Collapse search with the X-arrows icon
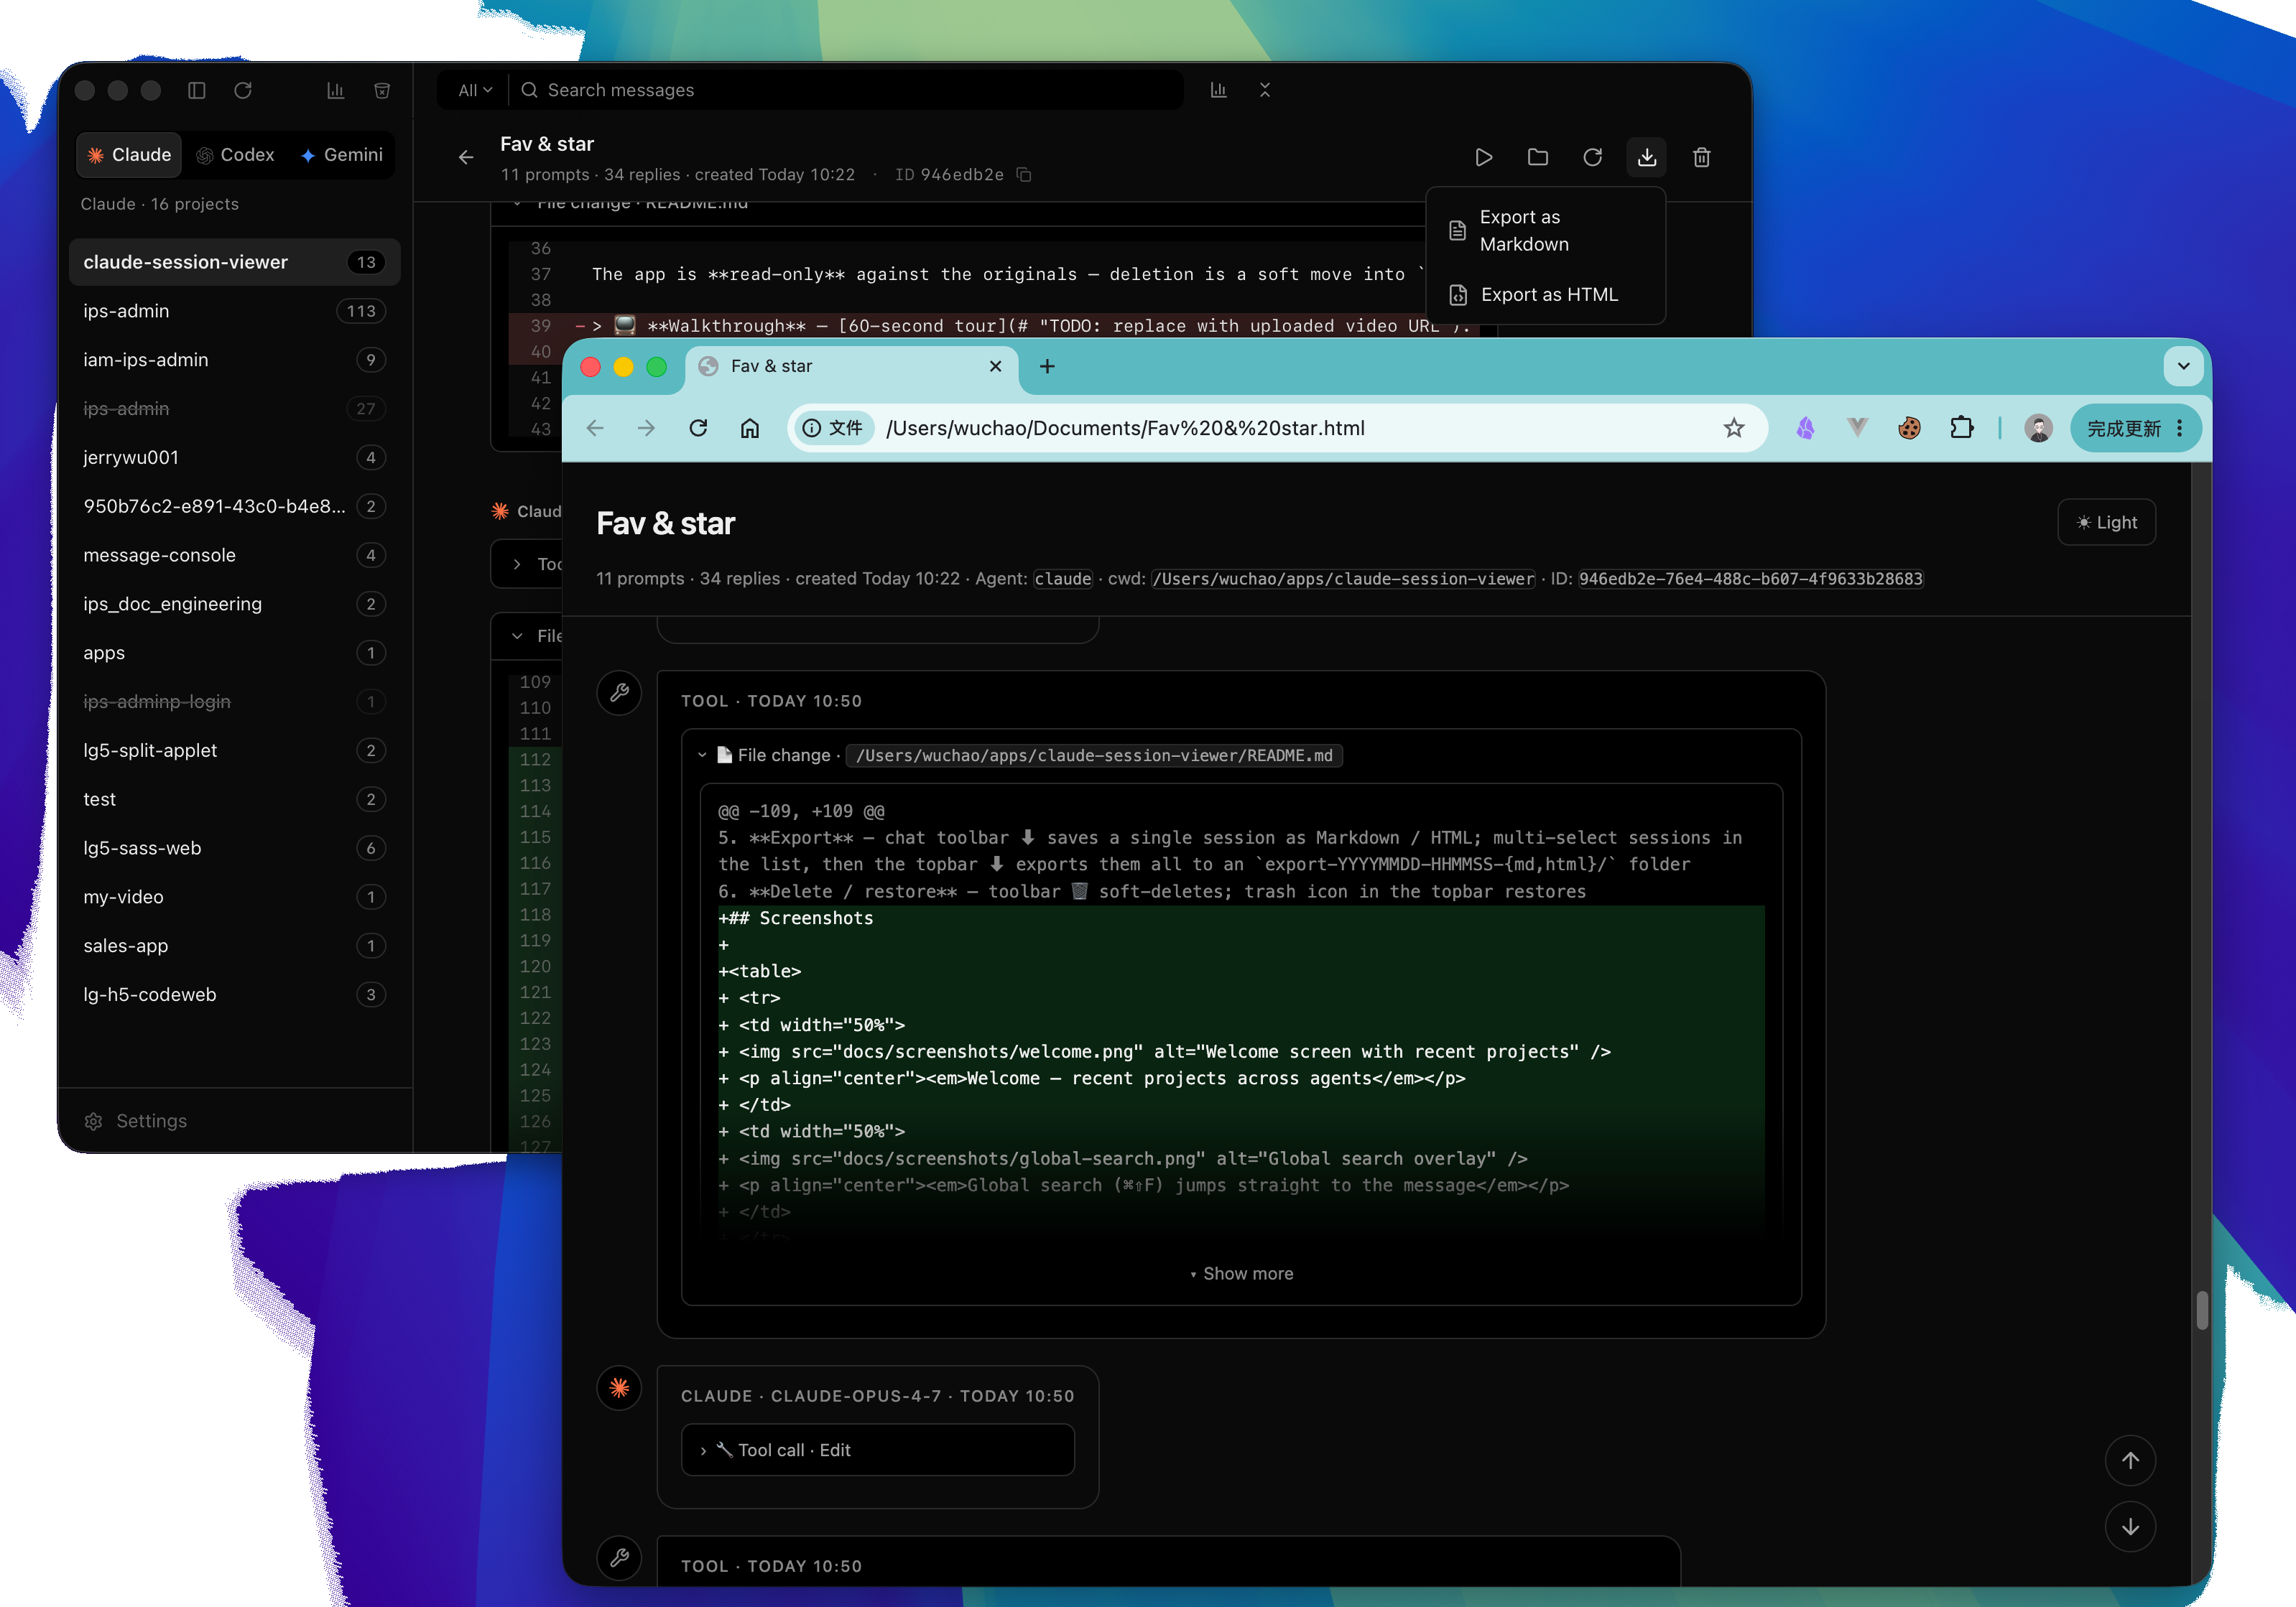This screenshot has width=2296, height=1607. (1265, 90)
